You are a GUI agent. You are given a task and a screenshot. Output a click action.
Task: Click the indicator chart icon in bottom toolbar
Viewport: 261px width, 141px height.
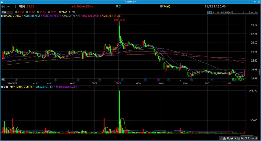pos(225,138)
